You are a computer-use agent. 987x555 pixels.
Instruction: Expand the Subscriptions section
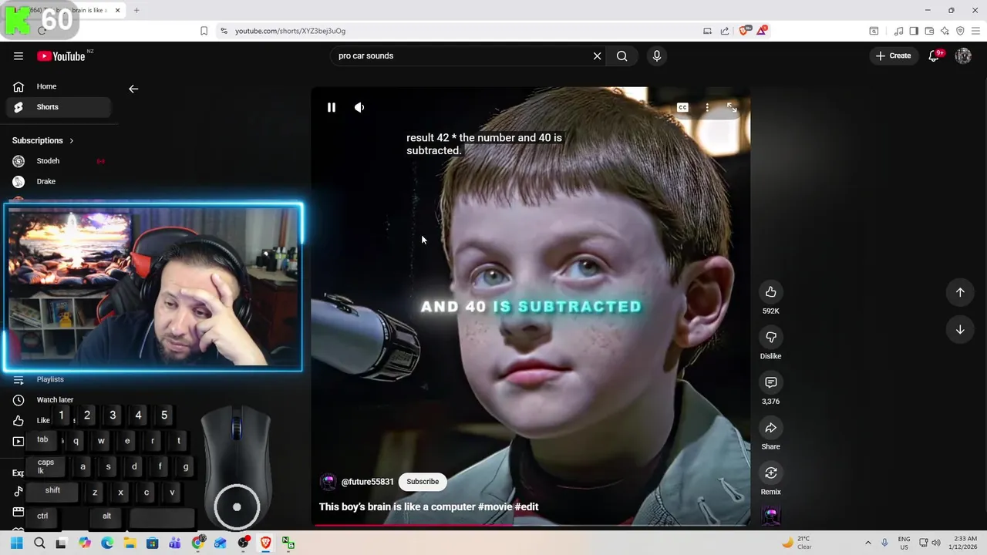[43, 140]
